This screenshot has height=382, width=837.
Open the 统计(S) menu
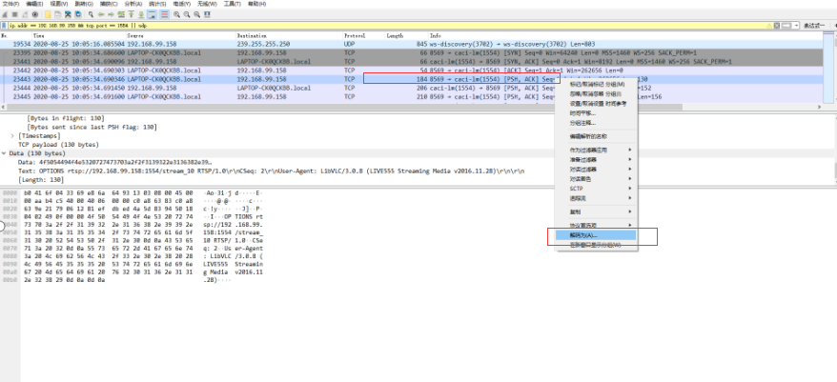click(x=157, y=4)
